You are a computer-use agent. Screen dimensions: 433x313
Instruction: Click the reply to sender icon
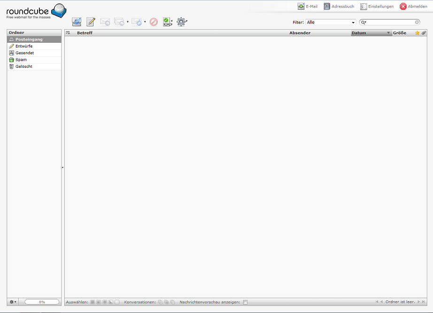(105, 22)
